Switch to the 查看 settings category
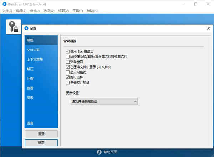 point(41,88)
